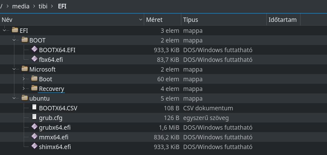
Task: Select the fbx64.efi executable icon
Action: 34,59
